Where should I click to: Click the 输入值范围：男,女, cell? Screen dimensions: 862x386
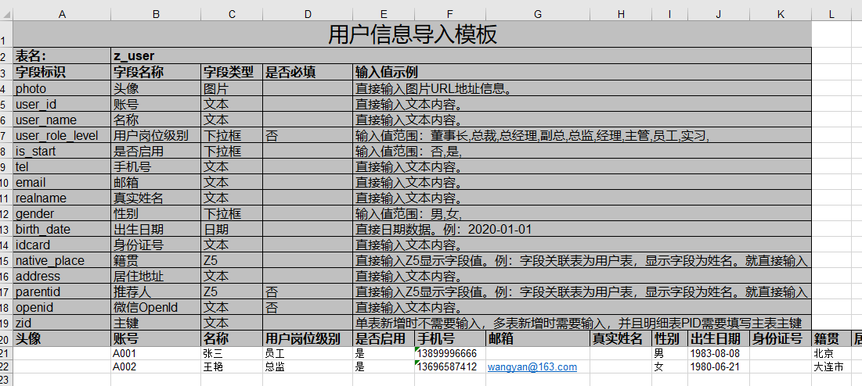click(x=582, y=214)
